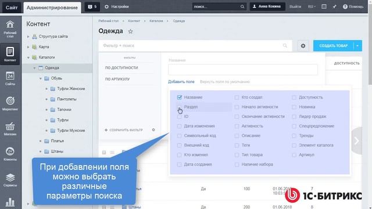Collapse the Одежда tree node
372x209 pixels.
34,68
